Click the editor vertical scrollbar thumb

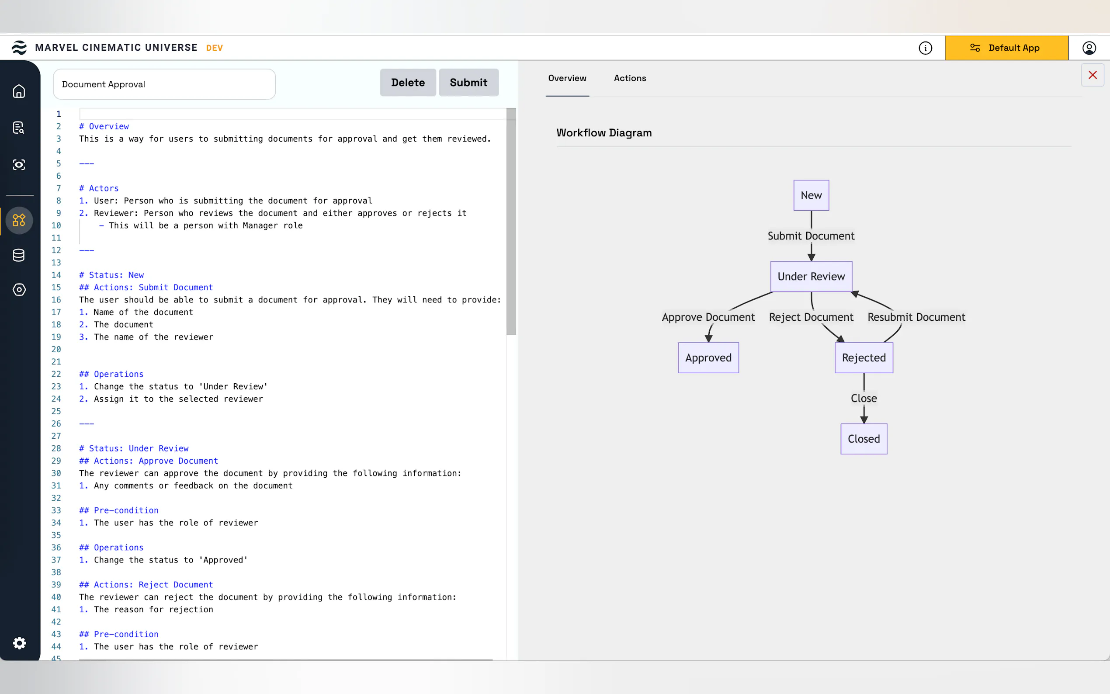[511, 221]
